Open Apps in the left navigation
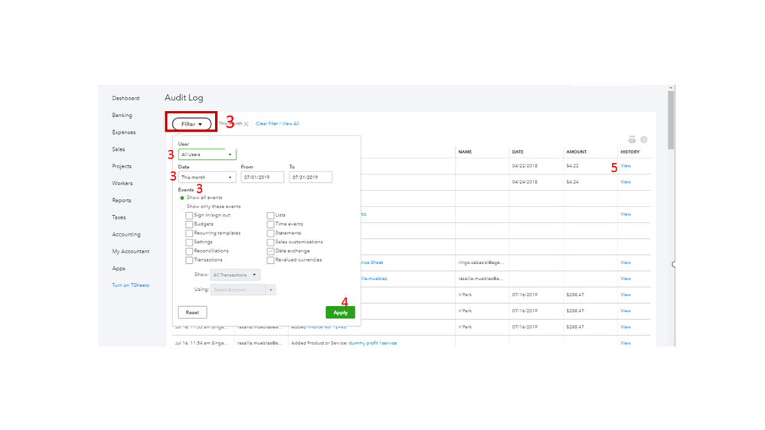The image size is (765, 430). [x=119, y=269]
